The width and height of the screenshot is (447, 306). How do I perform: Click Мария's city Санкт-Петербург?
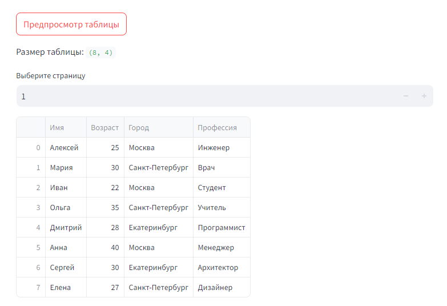159,167
